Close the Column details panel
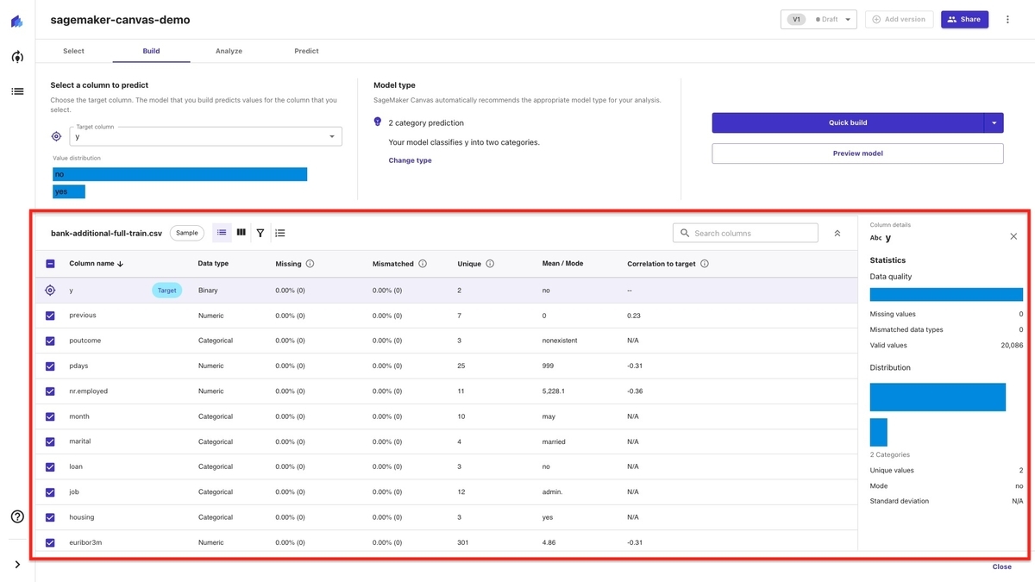The image size is (1035, 582). point(1013,236)
